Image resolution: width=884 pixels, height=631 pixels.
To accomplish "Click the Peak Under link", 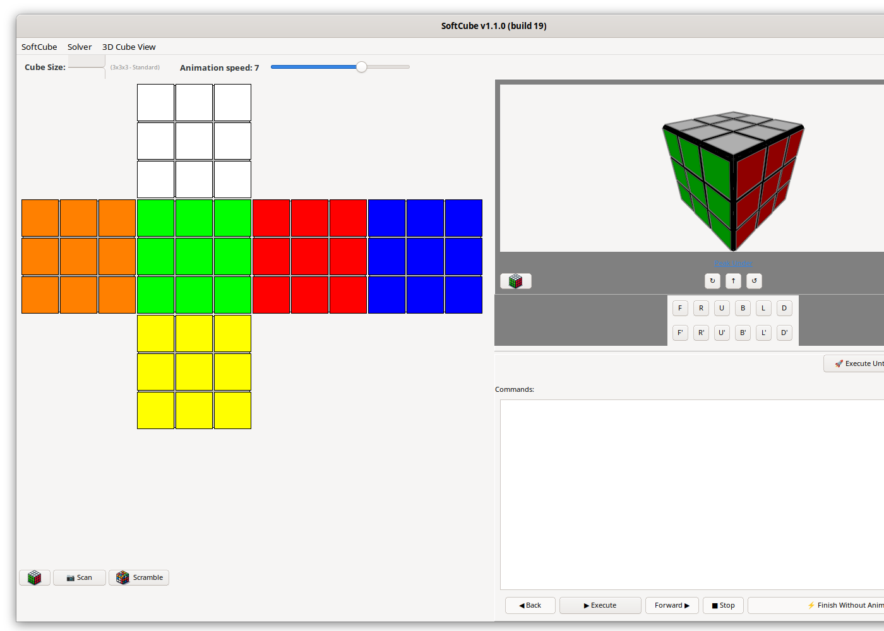I will coord(733,263).
